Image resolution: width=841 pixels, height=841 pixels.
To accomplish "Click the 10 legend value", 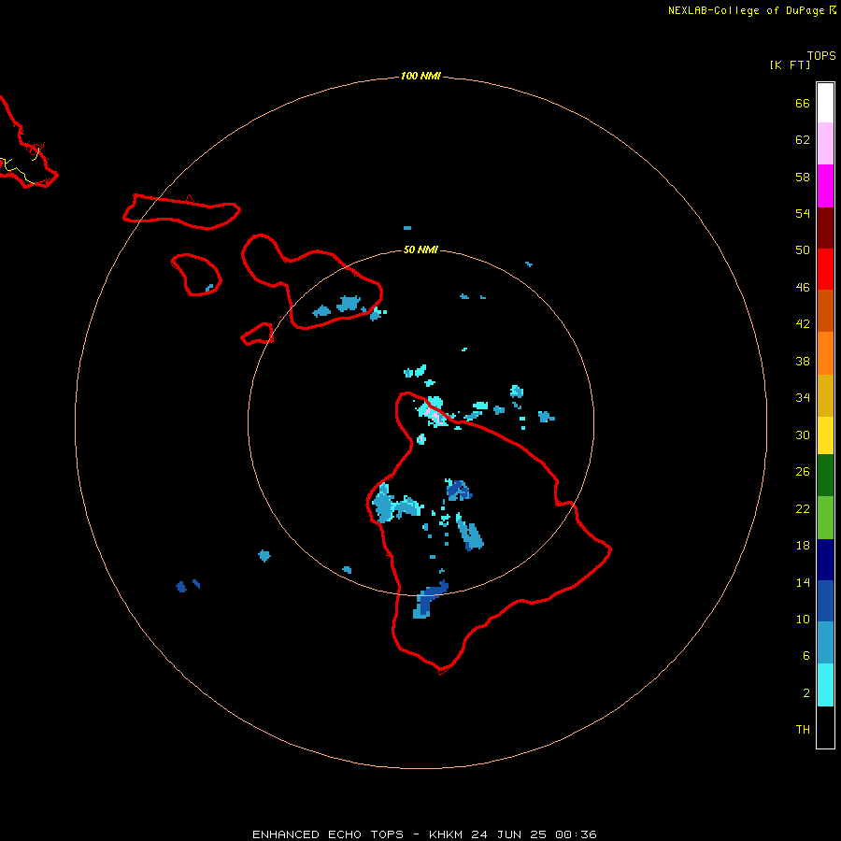I will click(x=803, y=620).
